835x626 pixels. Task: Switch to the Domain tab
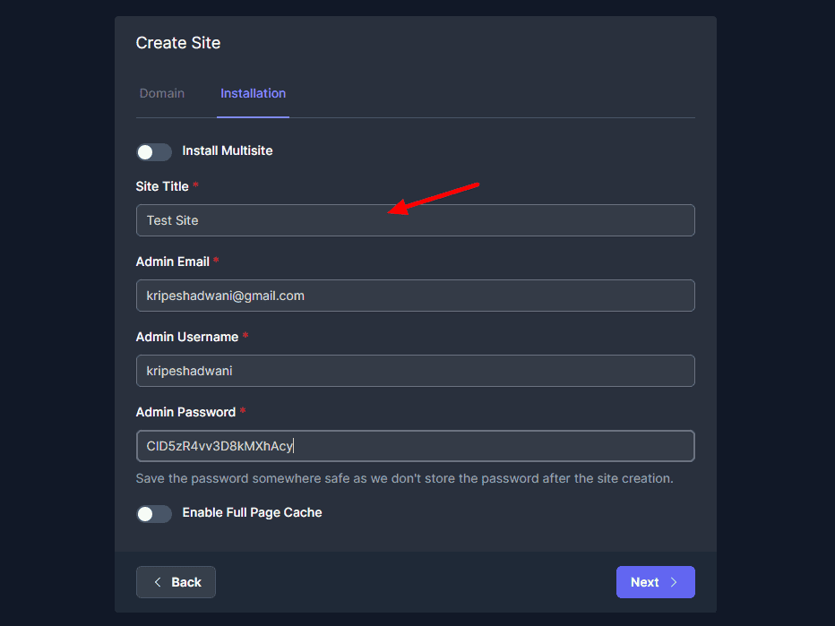(162, 93)
